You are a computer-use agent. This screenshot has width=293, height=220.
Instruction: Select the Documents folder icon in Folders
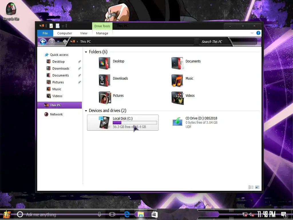click(177, 63)
